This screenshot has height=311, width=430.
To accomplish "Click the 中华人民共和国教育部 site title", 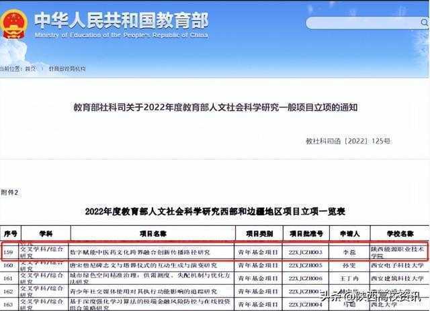I will point(121,21).
